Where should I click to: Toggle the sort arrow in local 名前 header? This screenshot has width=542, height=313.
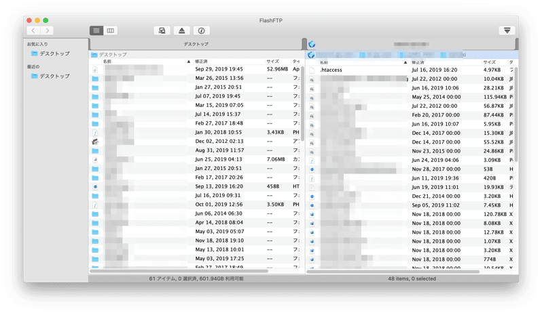pos(189,62)
